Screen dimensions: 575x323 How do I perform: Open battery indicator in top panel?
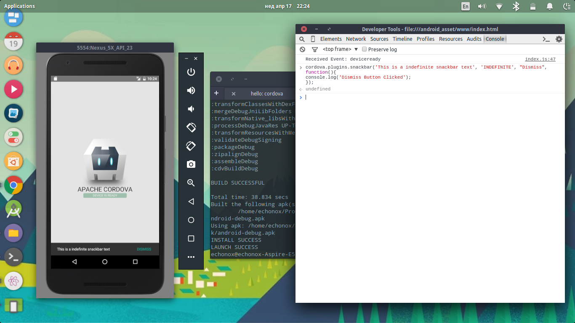coord(533,6)
